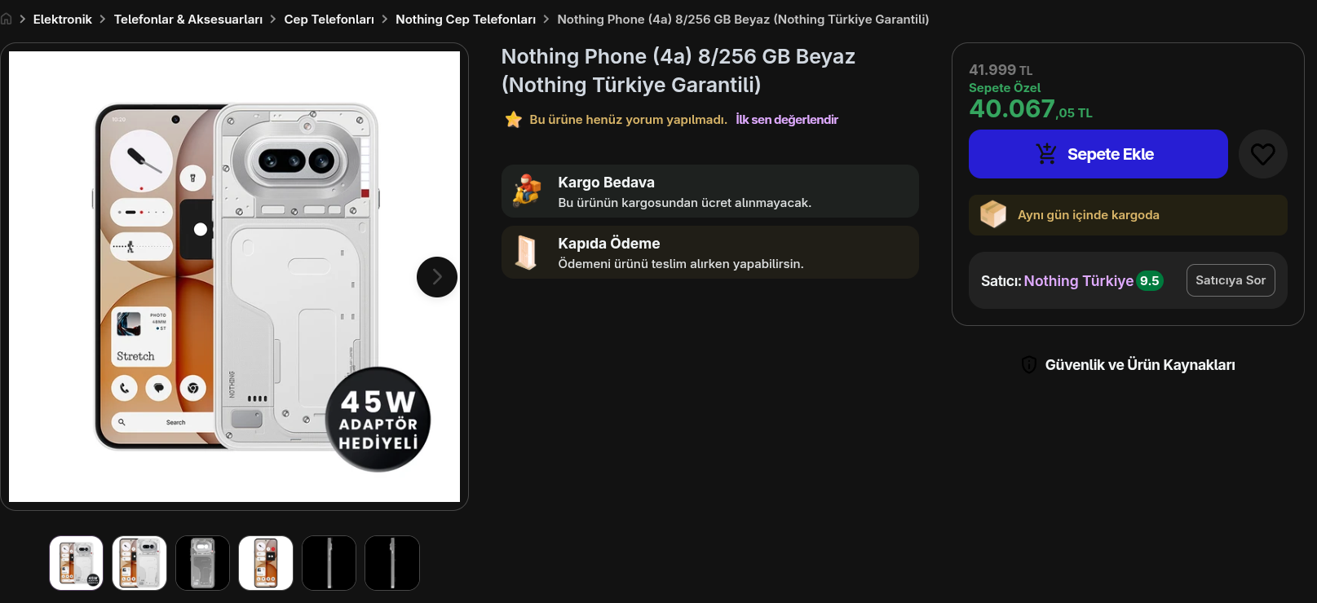Screen dimensions: 1317x603
Task: Click the cash on delivery door icon
Action: point(527,252)
